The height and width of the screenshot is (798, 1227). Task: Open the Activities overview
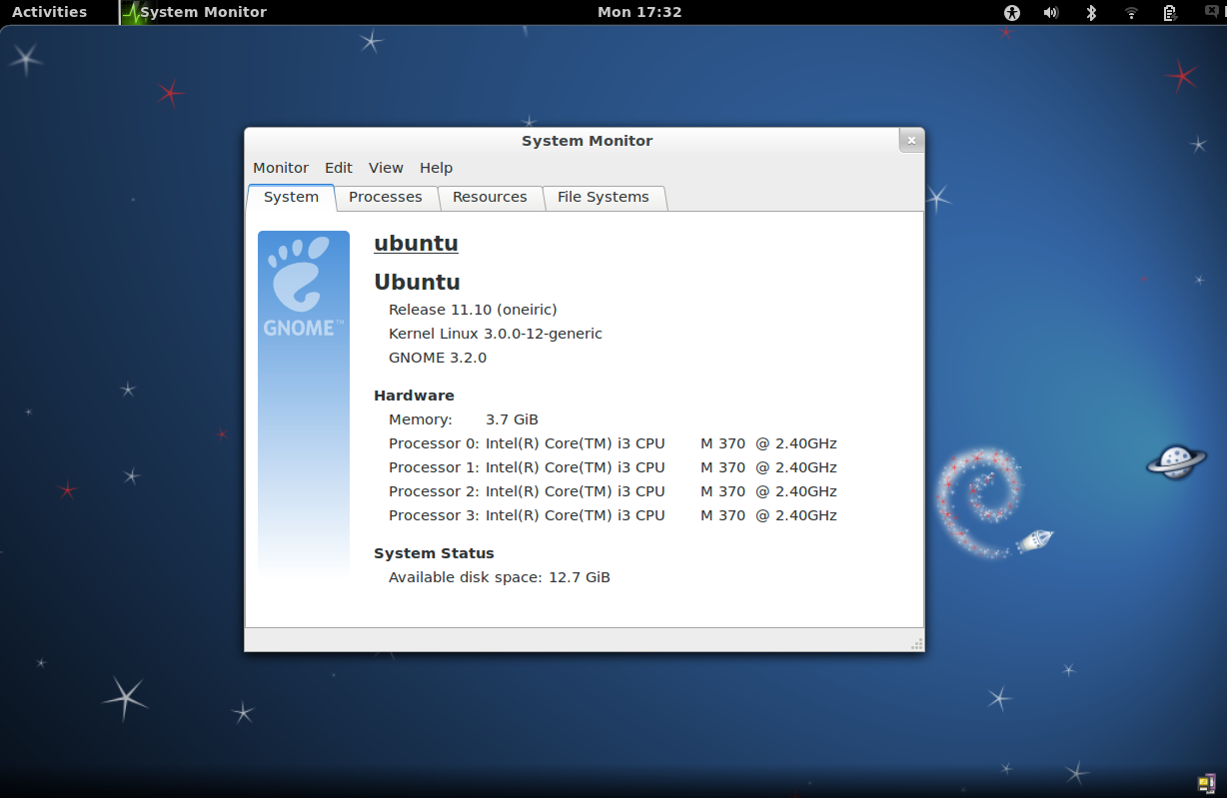click(x=49, y=12)
